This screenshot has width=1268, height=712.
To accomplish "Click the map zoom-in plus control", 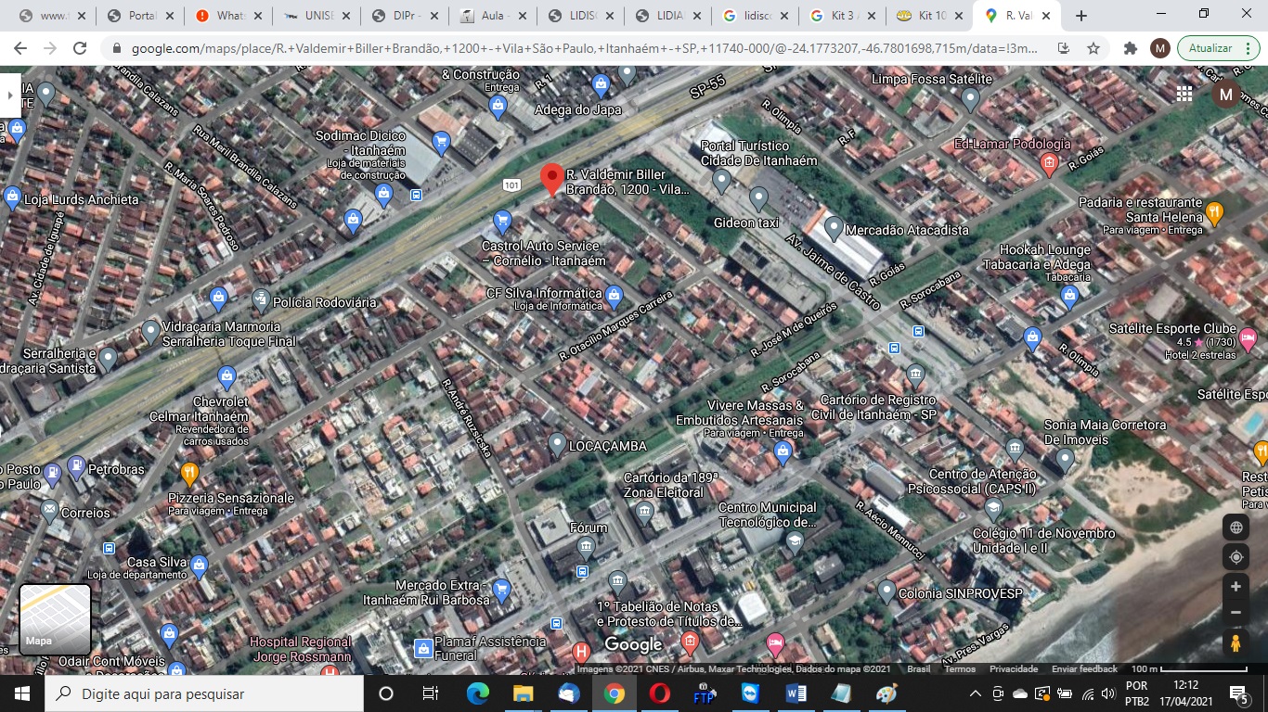I will [x=1236, y=585].
